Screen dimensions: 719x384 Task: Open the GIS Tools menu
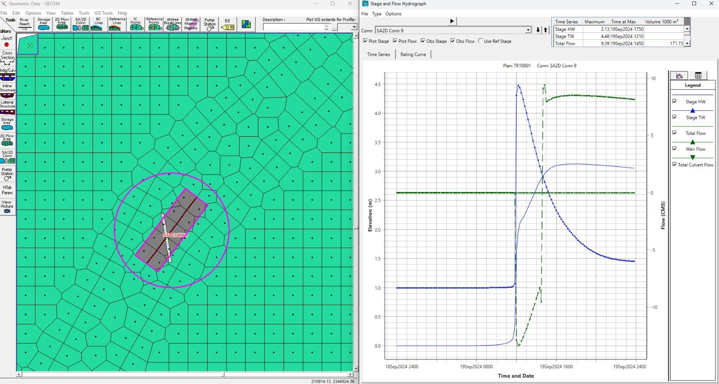point(103,13)
